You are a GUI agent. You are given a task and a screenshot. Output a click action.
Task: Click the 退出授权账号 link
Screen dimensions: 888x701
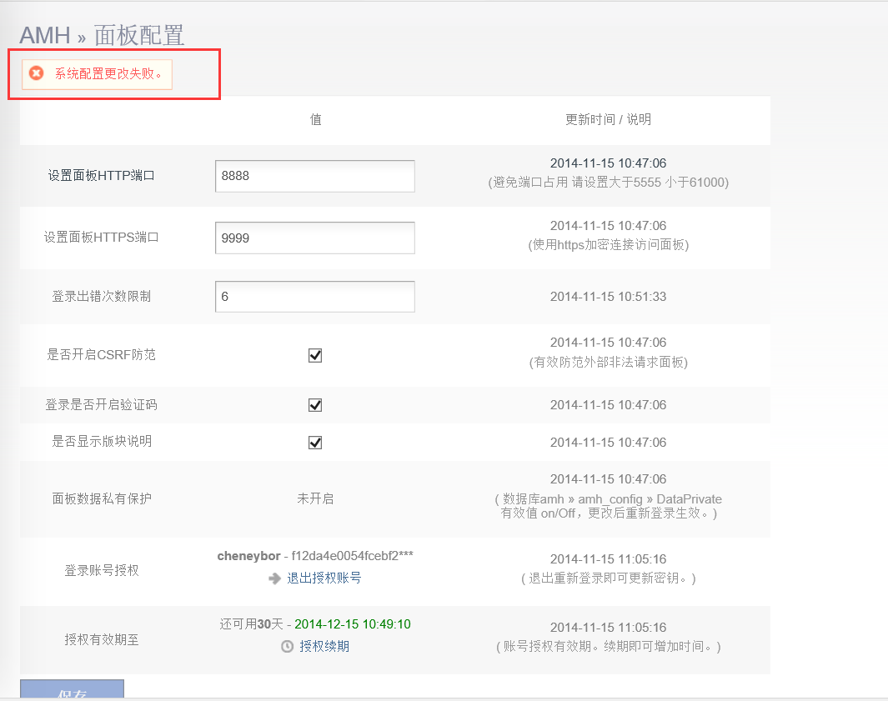[x=324, y=578]
